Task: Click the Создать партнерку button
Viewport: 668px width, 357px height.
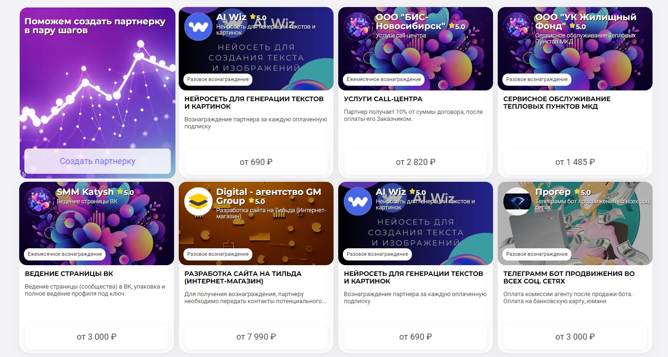Action: (x=98, y=161)
